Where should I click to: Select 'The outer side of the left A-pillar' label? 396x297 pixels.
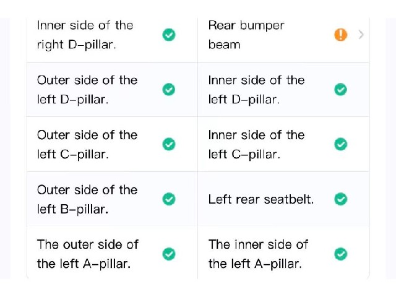88,254
